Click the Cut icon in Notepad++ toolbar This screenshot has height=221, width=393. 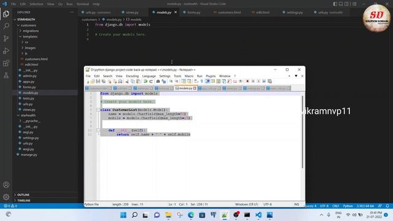tap(127, 81)
